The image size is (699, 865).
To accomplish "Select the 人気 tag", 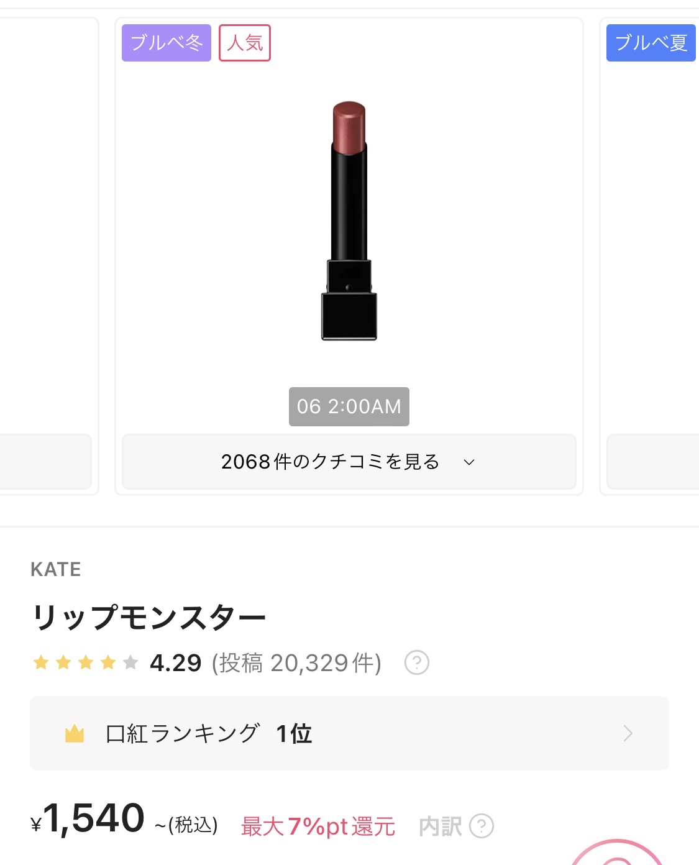I will coord(245,43).
